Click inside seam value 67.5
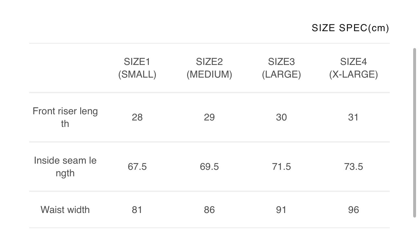This screenshot has width=419, height=238. point(137,167)
